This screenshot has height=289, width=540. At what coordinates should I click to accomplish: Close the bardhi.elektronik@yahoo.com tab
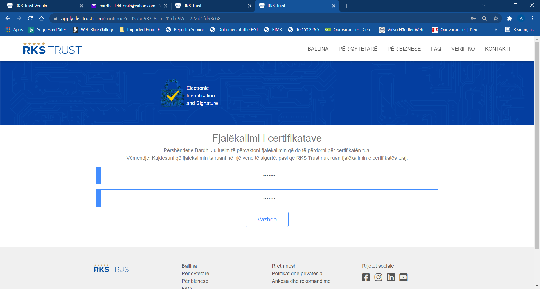pos(165,6)
